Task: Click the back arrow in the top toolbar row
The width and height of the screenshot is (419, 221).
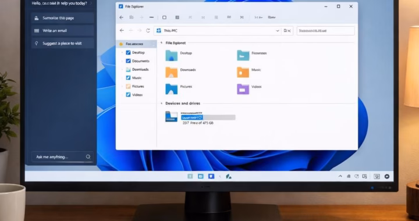Action: pos(121,17)
